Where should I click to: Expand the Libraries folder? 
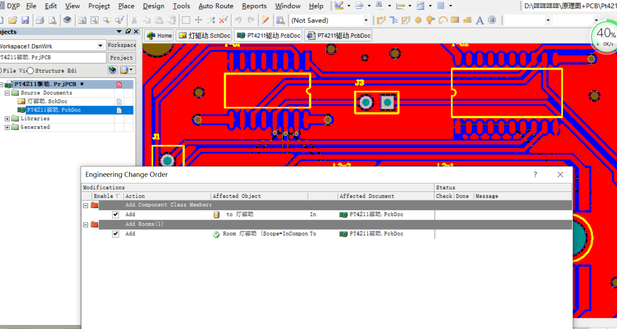pos(7,119)
